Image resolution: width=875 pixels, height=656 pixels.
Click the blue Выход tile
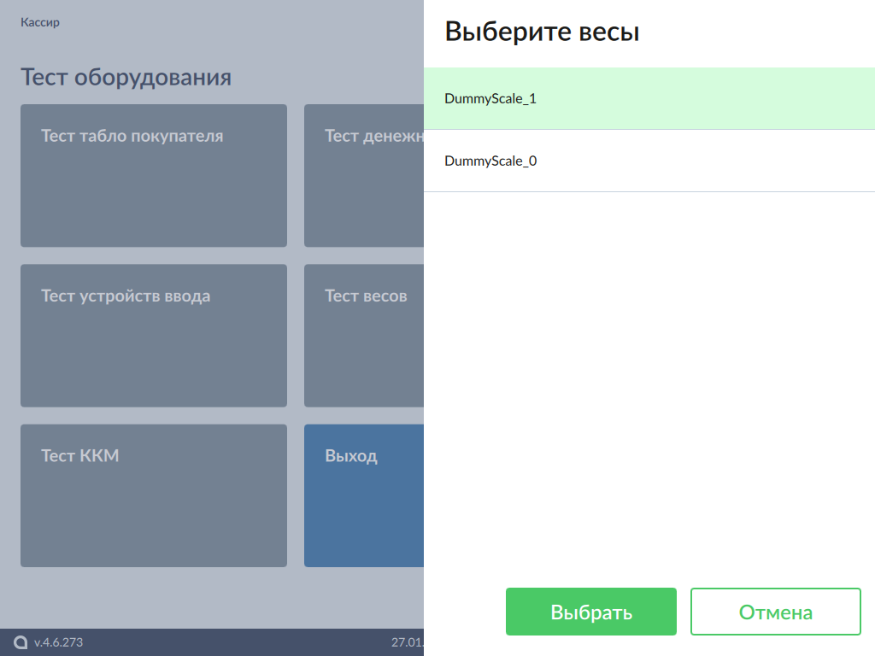(364, 495)
